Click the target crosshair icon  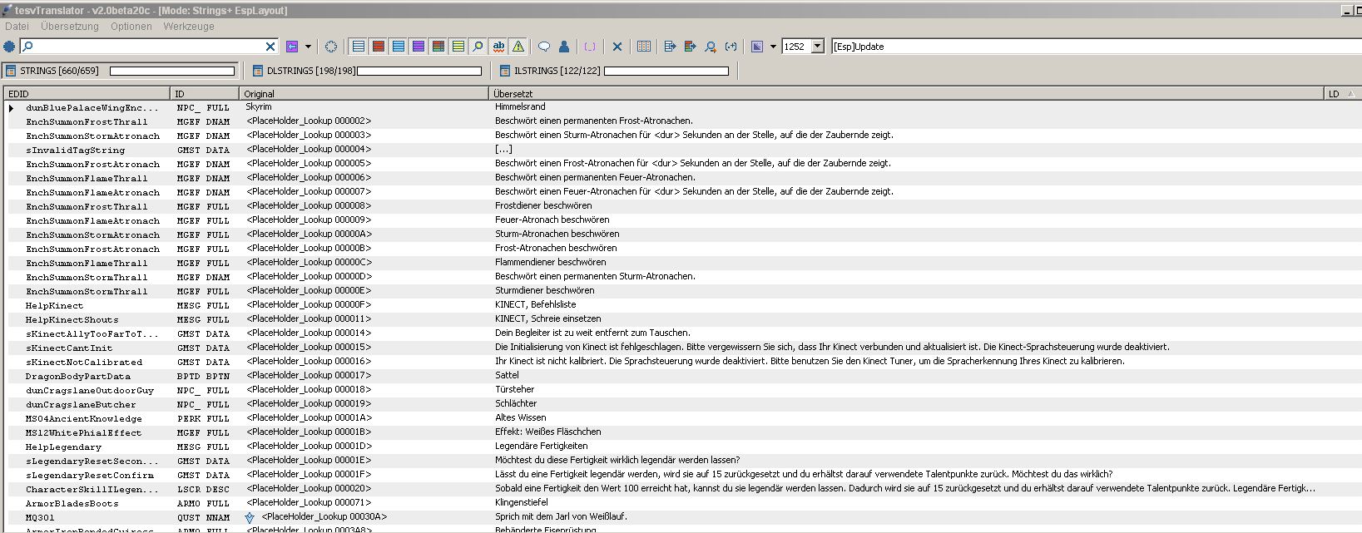(331, 47)
